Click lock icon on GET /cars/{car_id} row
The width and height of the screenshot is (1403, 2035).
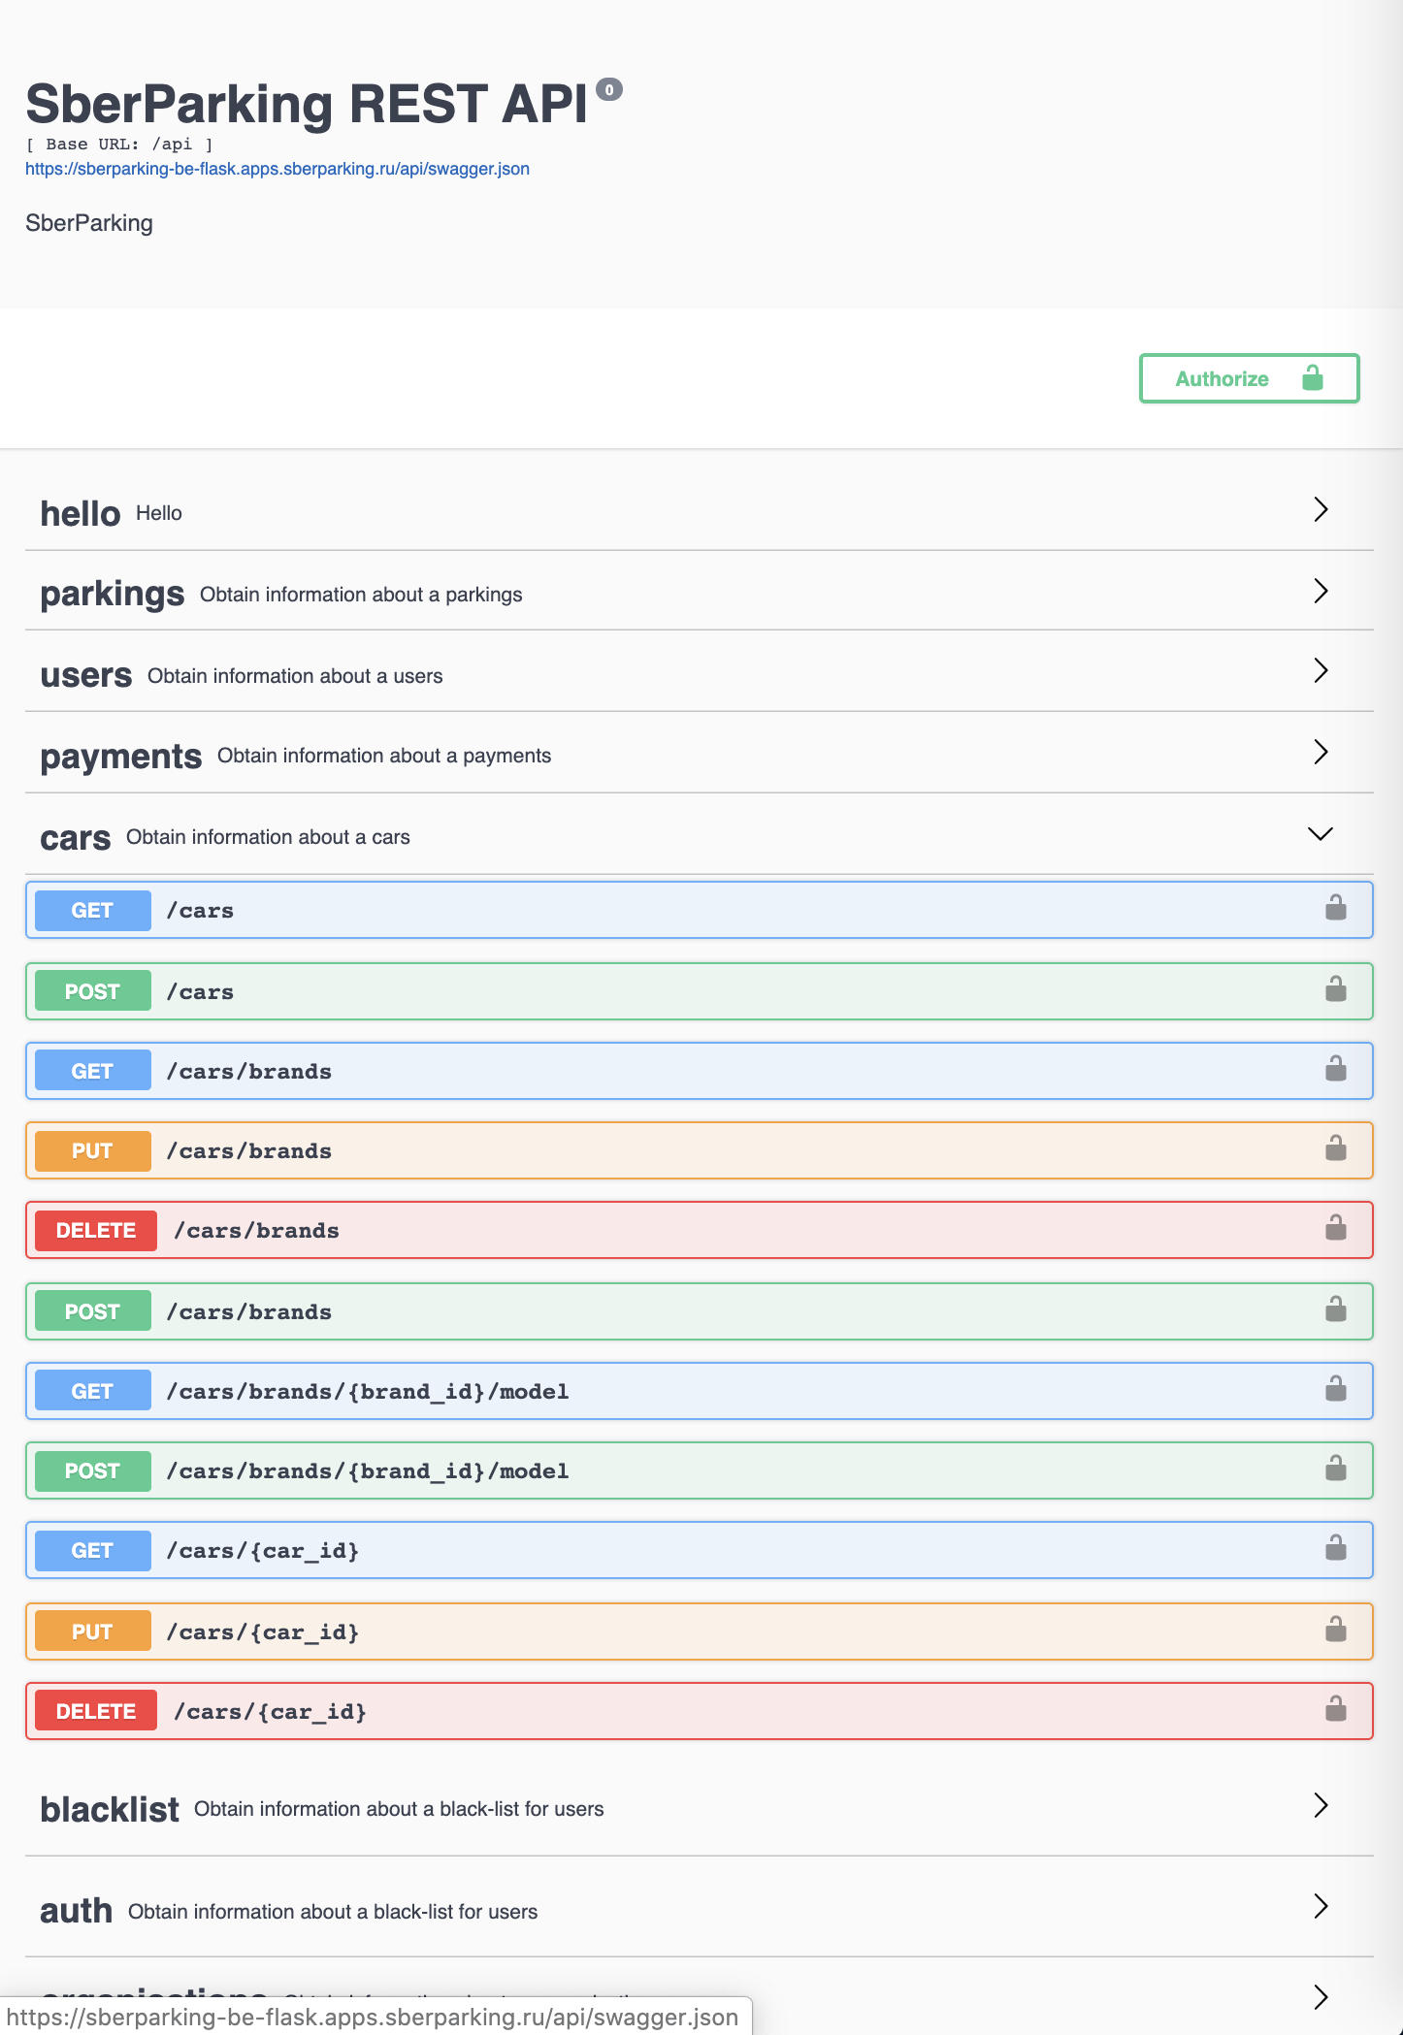coord(1335,1549)
